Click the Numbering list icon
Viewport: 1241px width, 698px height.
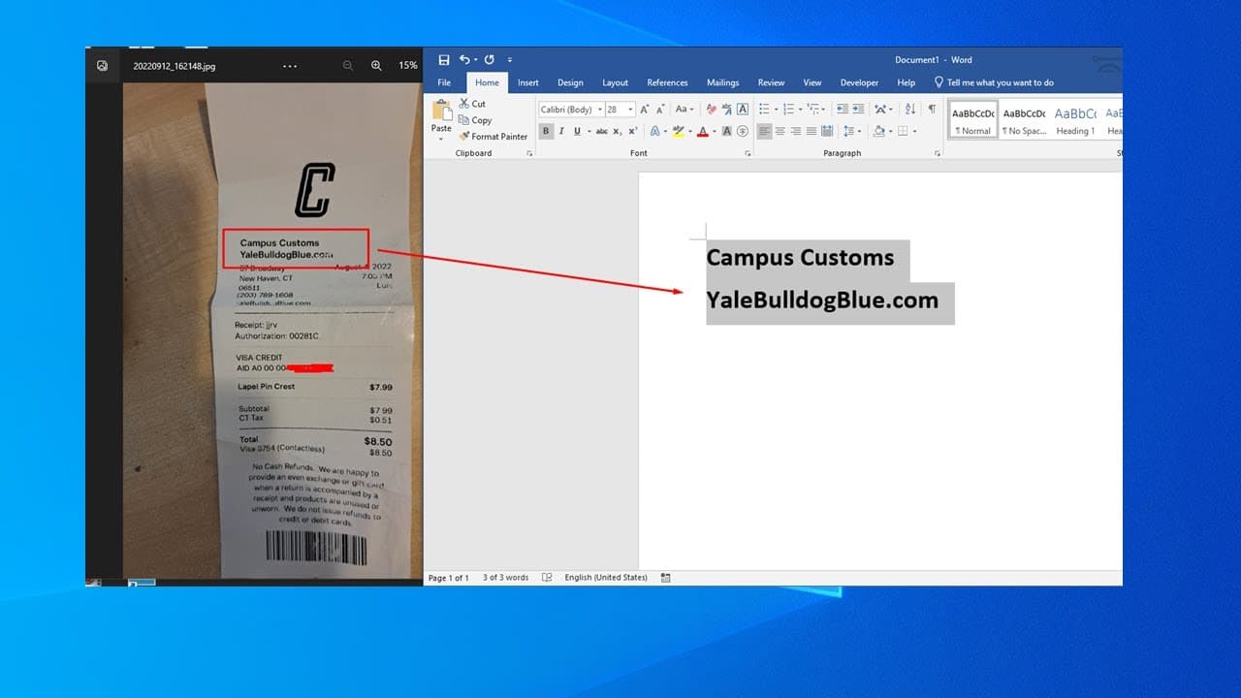pos(788,110)
